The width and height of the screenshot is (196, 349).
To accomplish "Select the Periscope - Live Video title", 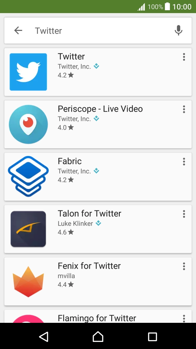I will 100,109.
